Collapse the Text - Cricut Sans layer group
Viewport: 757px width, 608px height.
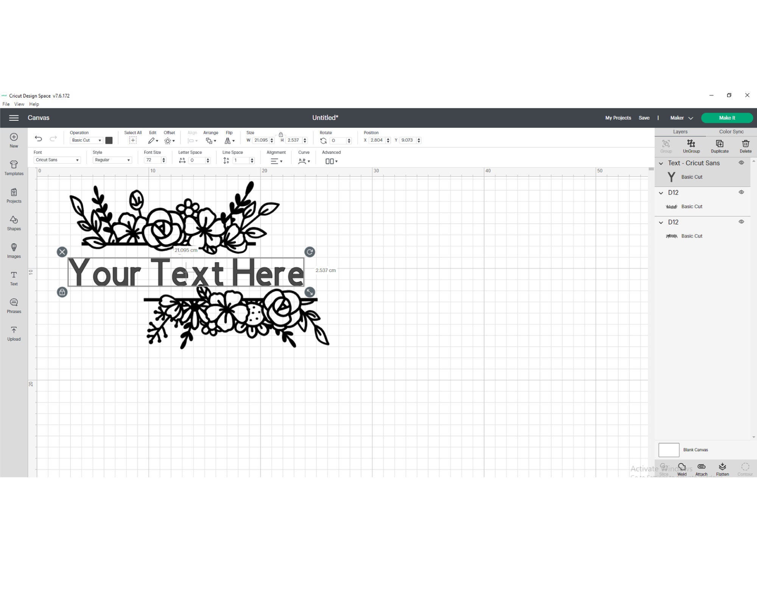(661, 163)
